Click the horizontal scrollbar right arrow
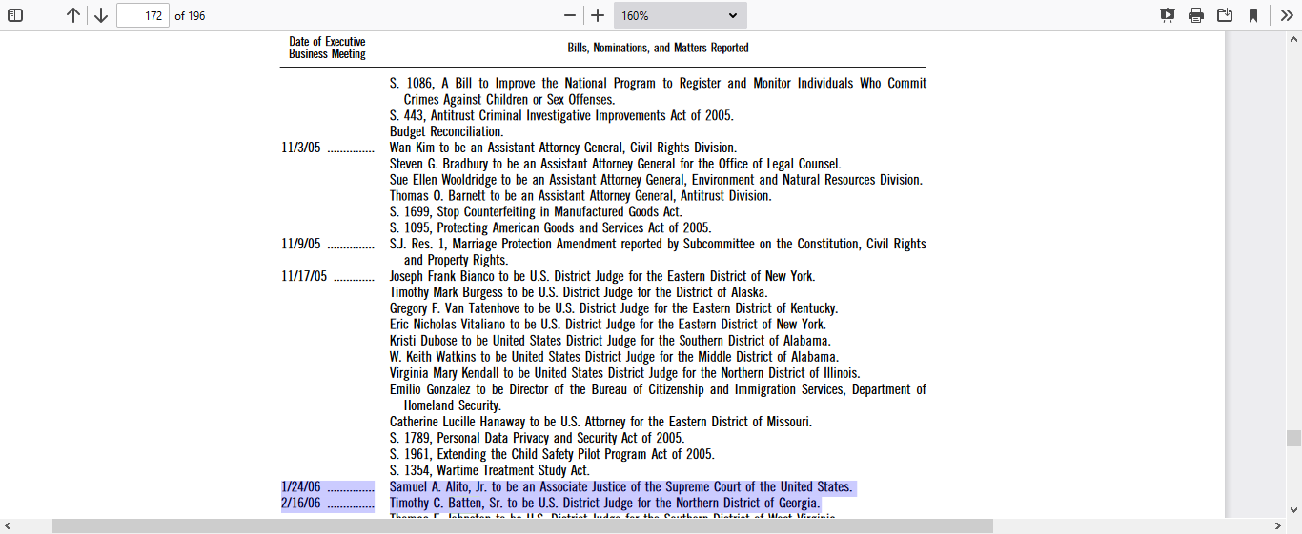1302x534 pixels. [x=1278, y=525]
